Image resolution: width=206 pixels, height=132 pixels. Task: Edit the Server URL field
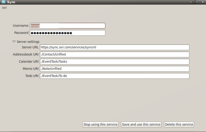[115, 47]
